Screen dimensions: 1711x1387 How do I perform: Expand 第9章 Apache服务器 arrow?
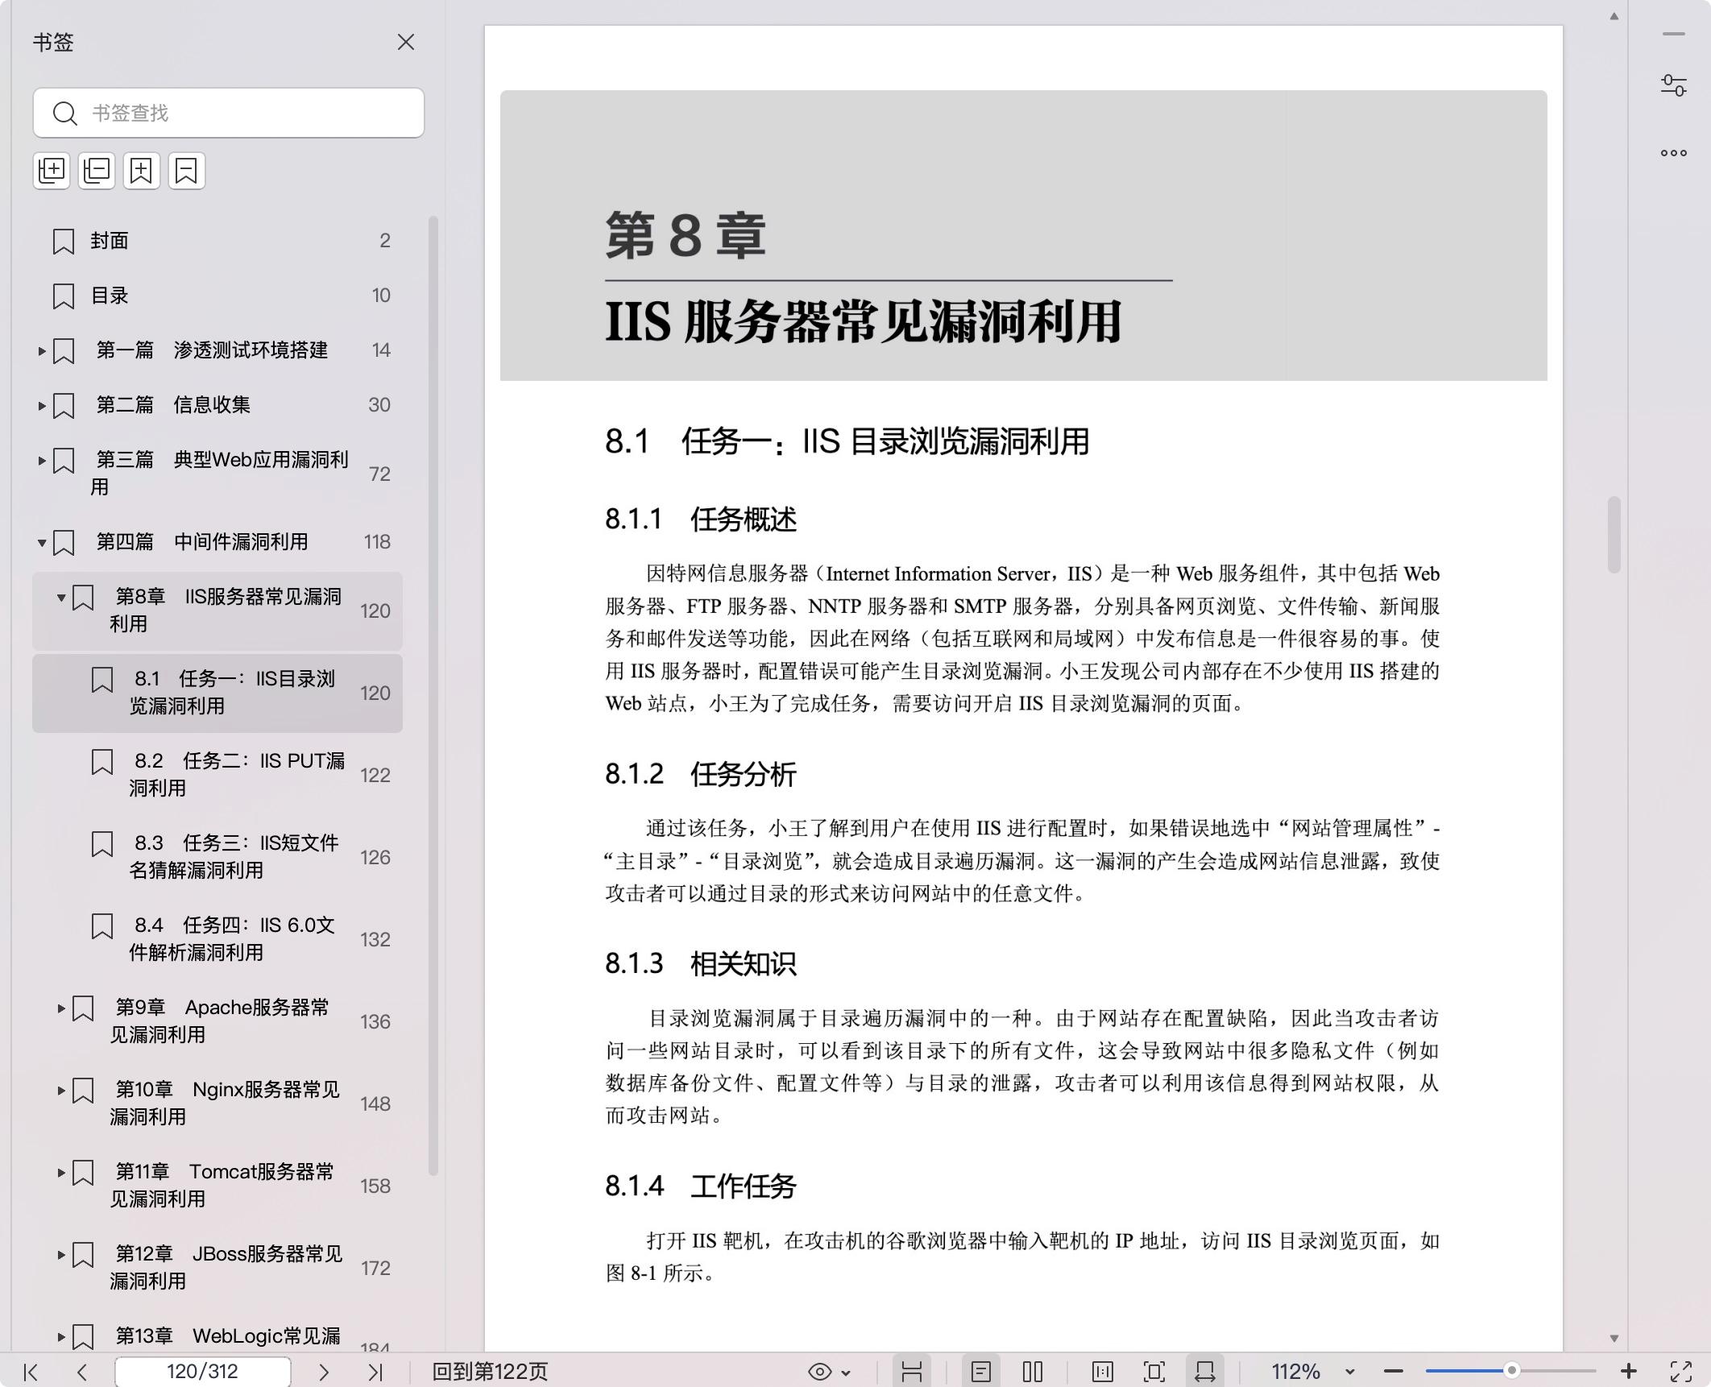(x=61, y=1008)
